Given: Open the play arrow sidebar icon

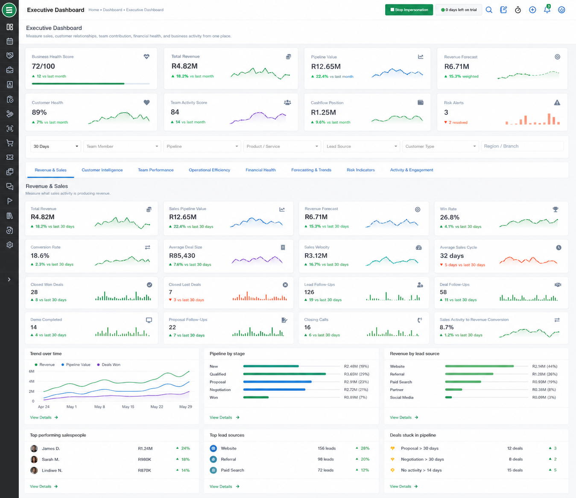Looking at the screenshot, I should click(9, 201).
